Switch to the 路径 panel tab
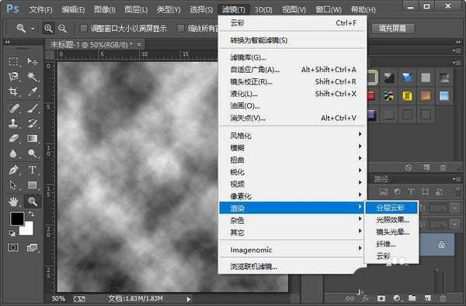This screenshot has height=306, width=466. tap(381, 179)
